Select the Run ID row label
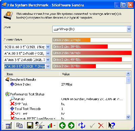Screen dimensions: 135x131 coord(20,99)
